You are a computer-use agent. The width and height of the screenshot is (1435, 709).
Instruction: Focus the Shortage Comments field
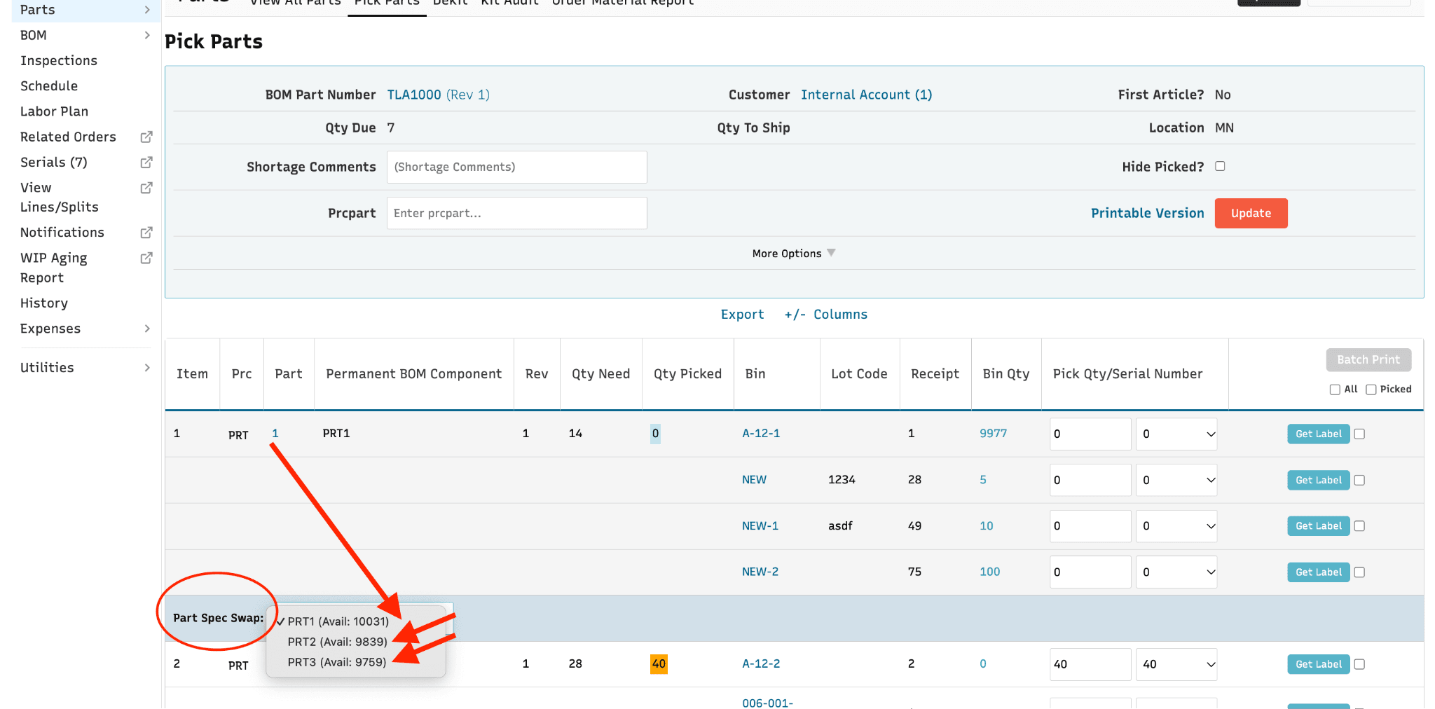point(517,167)
